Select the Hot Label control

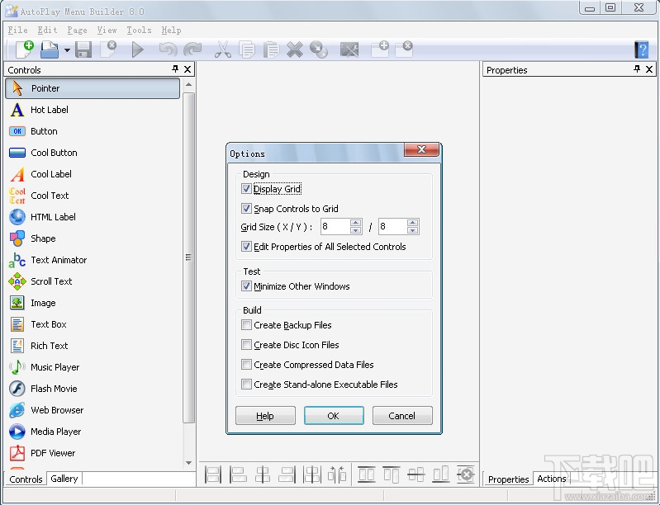tap(93, 110)
